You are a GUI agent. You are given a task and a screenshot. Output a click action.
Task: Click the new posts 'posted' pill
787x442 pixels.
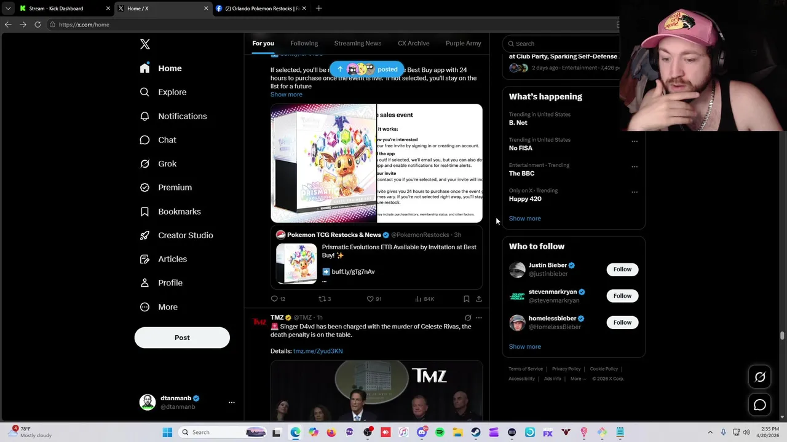(x=367, y=69)
